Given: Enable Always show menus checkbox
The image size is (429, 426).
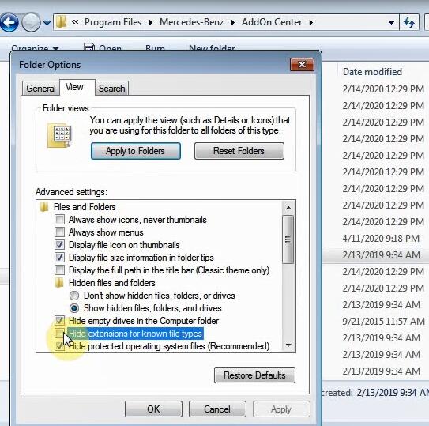Looking at the screenshot, I should click(59, 232).
